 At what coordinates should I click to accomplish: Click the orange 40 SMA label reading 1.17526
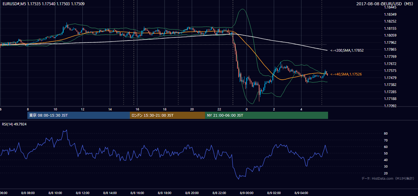click(x=346, y=74)
